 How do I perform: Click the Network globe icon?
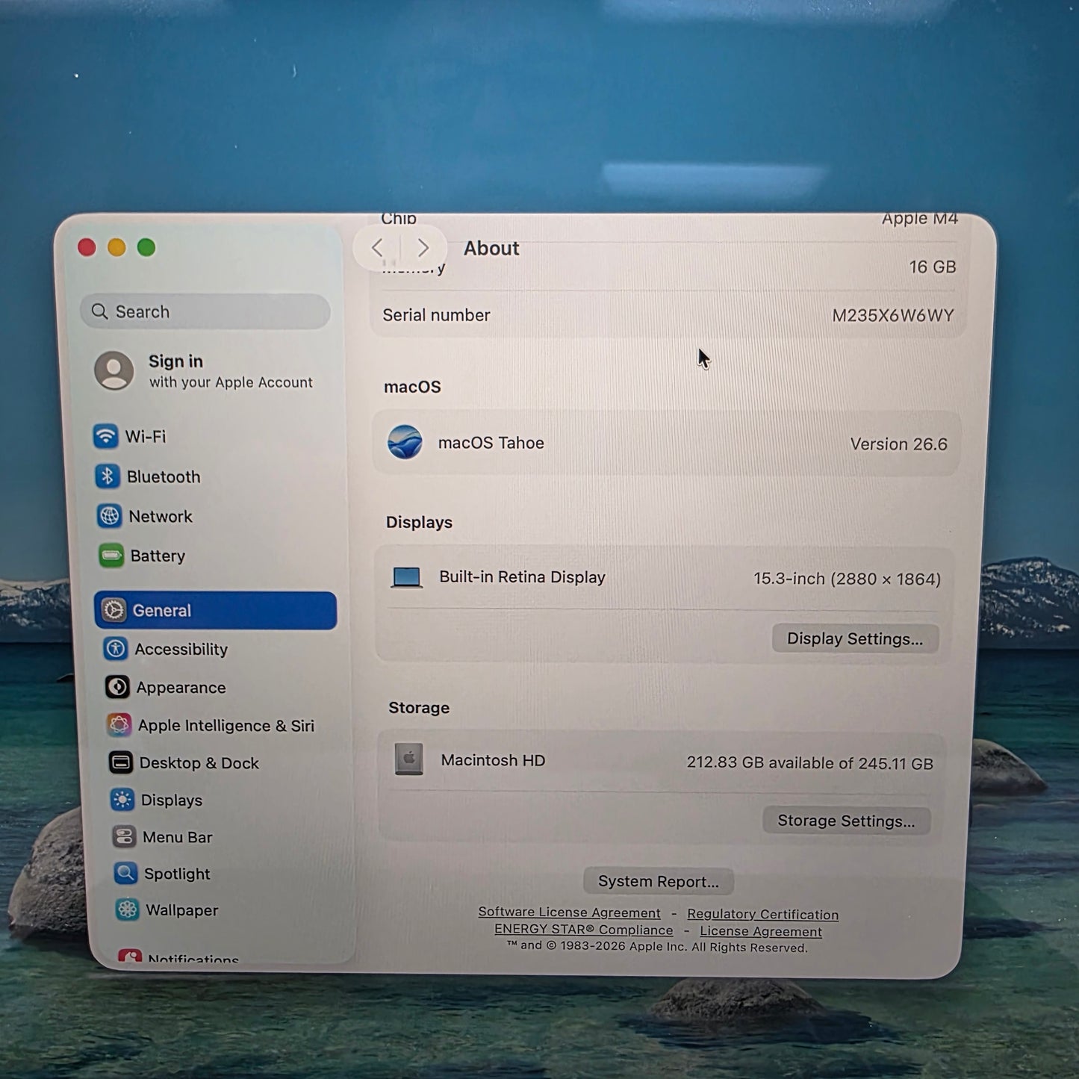[109, 516]
